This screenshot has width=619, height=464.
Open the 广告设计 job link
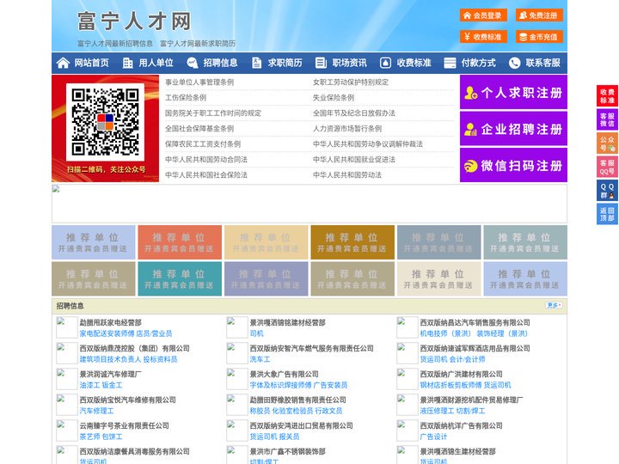(x=433, y=437)
